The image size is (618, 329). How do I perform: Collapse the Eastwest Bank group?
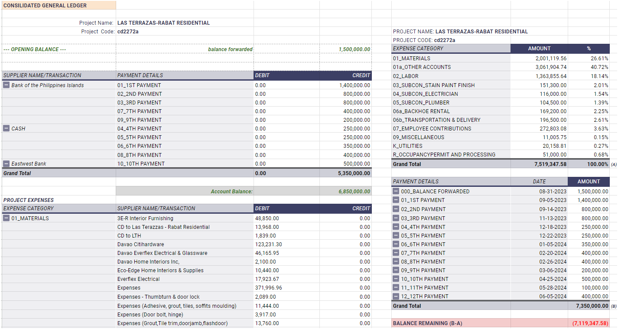(7, 164)
